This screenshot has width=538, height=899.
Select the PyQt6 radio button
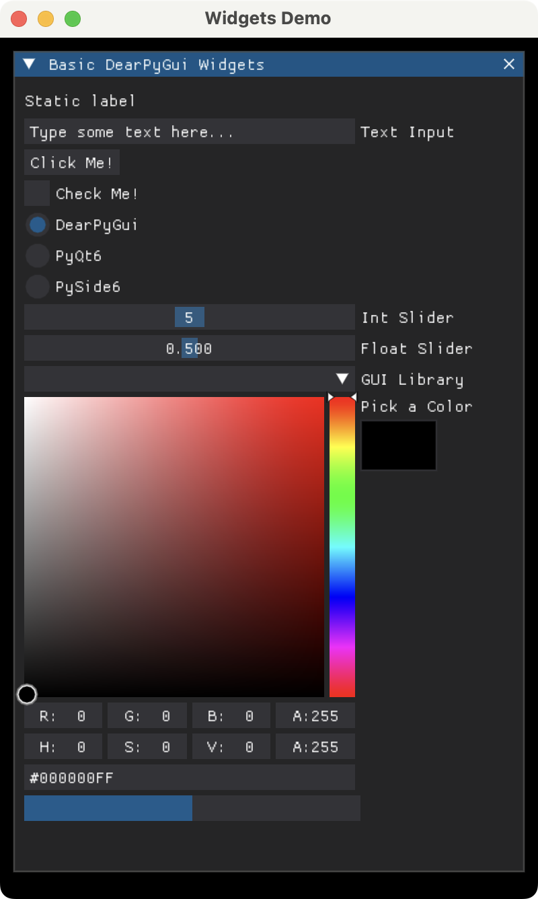37,255
